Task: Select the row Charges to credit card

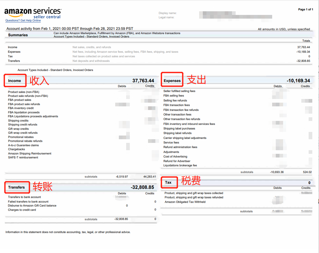Action: pyautogui.click(x=22, y=210)
